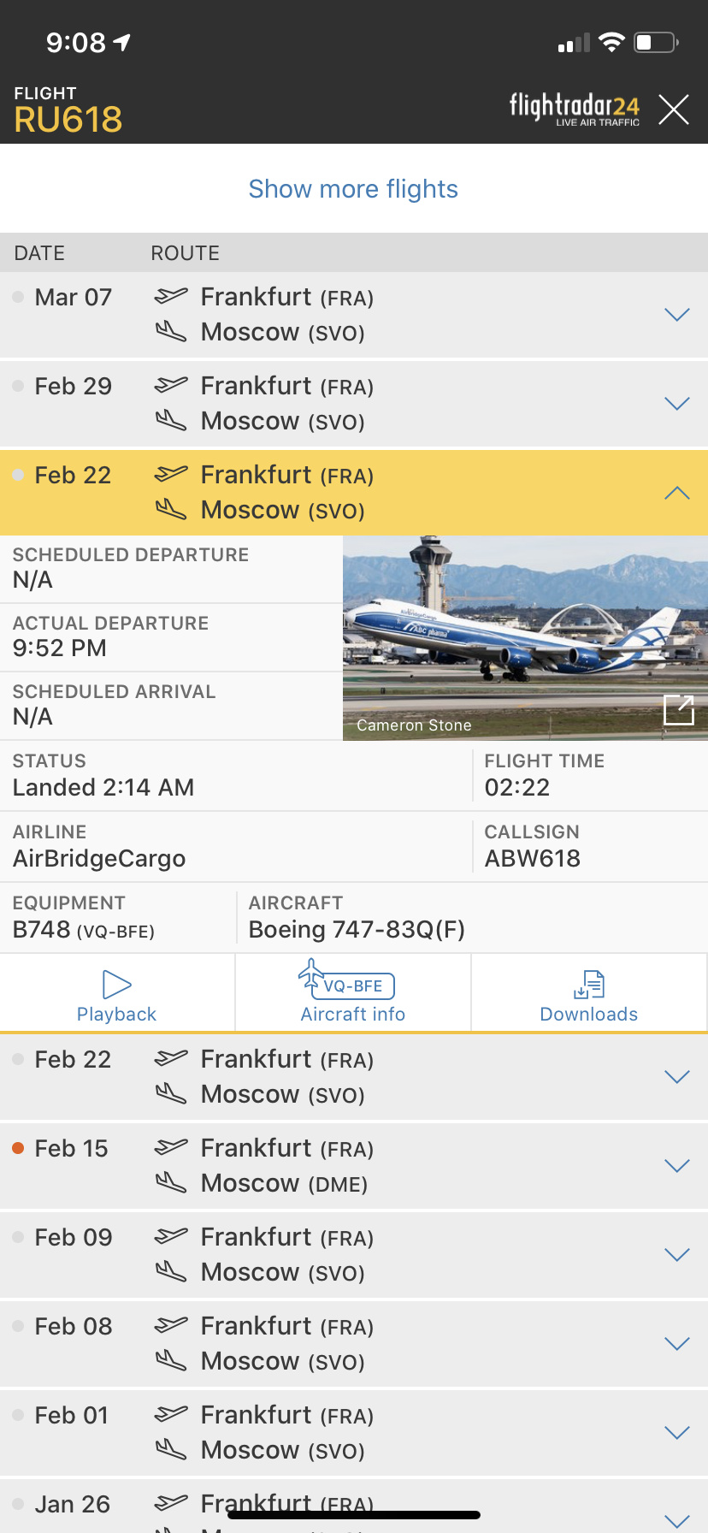This screenshot has width=708, height=1533.
Task: Open Aircraft info for VQ-BFE
Action: pos(352,992)
